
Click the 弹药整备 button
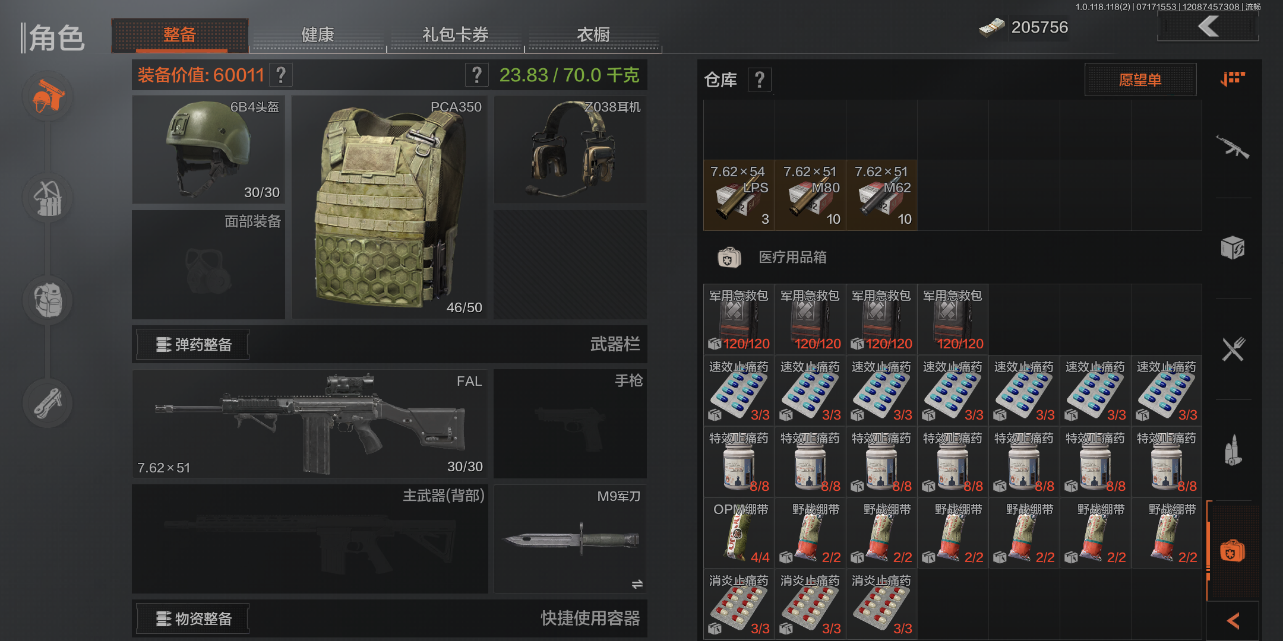point(192,344)
